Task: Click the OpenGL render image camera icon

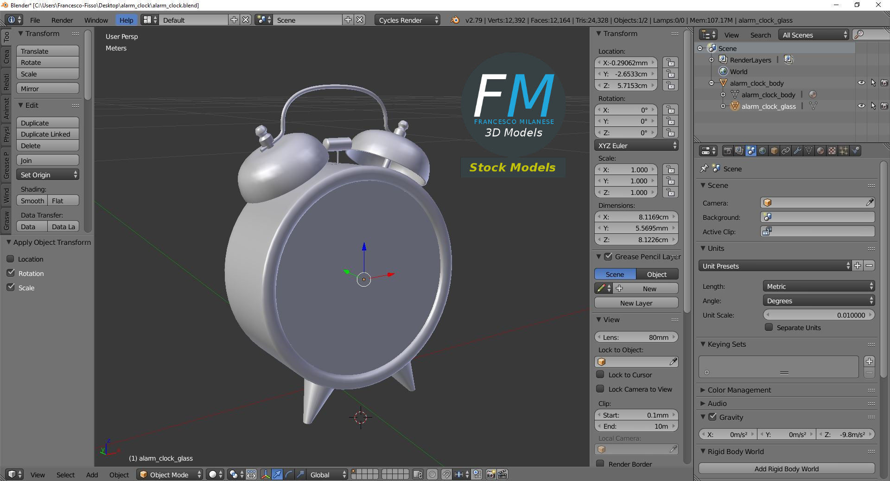Action: pos(490,475)
